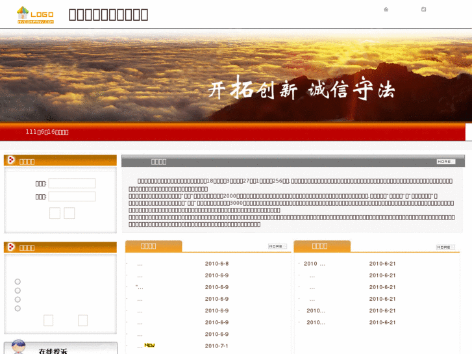472x354 pixels.
Task: Click the yellow NEW badge in news list
Action: click(149, 346)
